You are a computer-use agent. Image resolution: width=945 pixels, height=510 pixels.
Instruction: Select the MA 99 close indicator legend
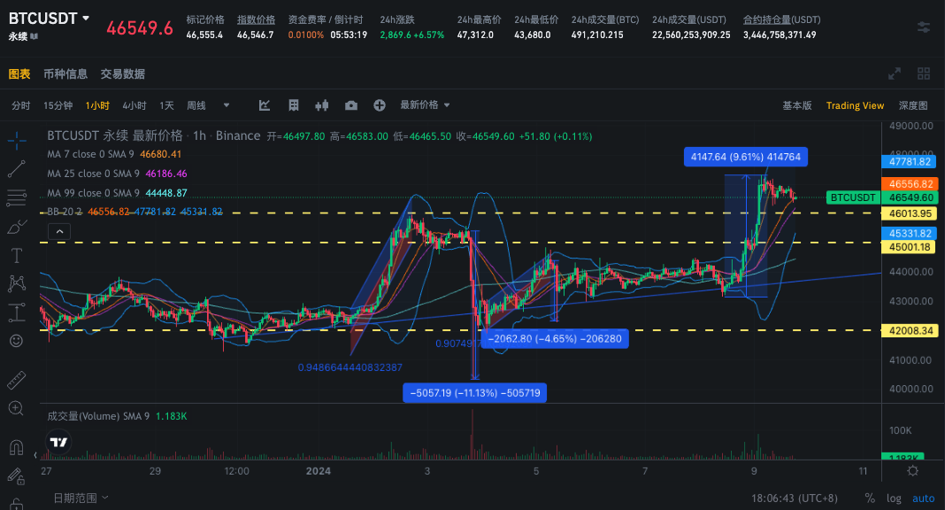117,193
